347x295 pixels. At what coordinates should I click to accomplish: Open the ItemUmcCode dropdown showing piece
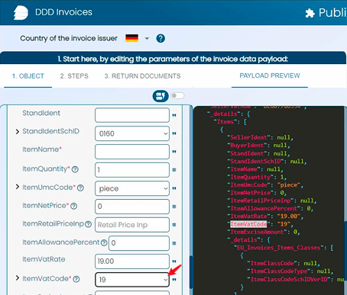coord(132,188)
